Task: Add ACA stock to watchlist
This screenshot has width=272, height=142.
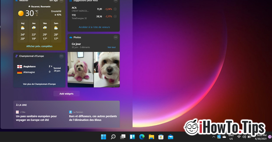Action: tap(115, 9)
